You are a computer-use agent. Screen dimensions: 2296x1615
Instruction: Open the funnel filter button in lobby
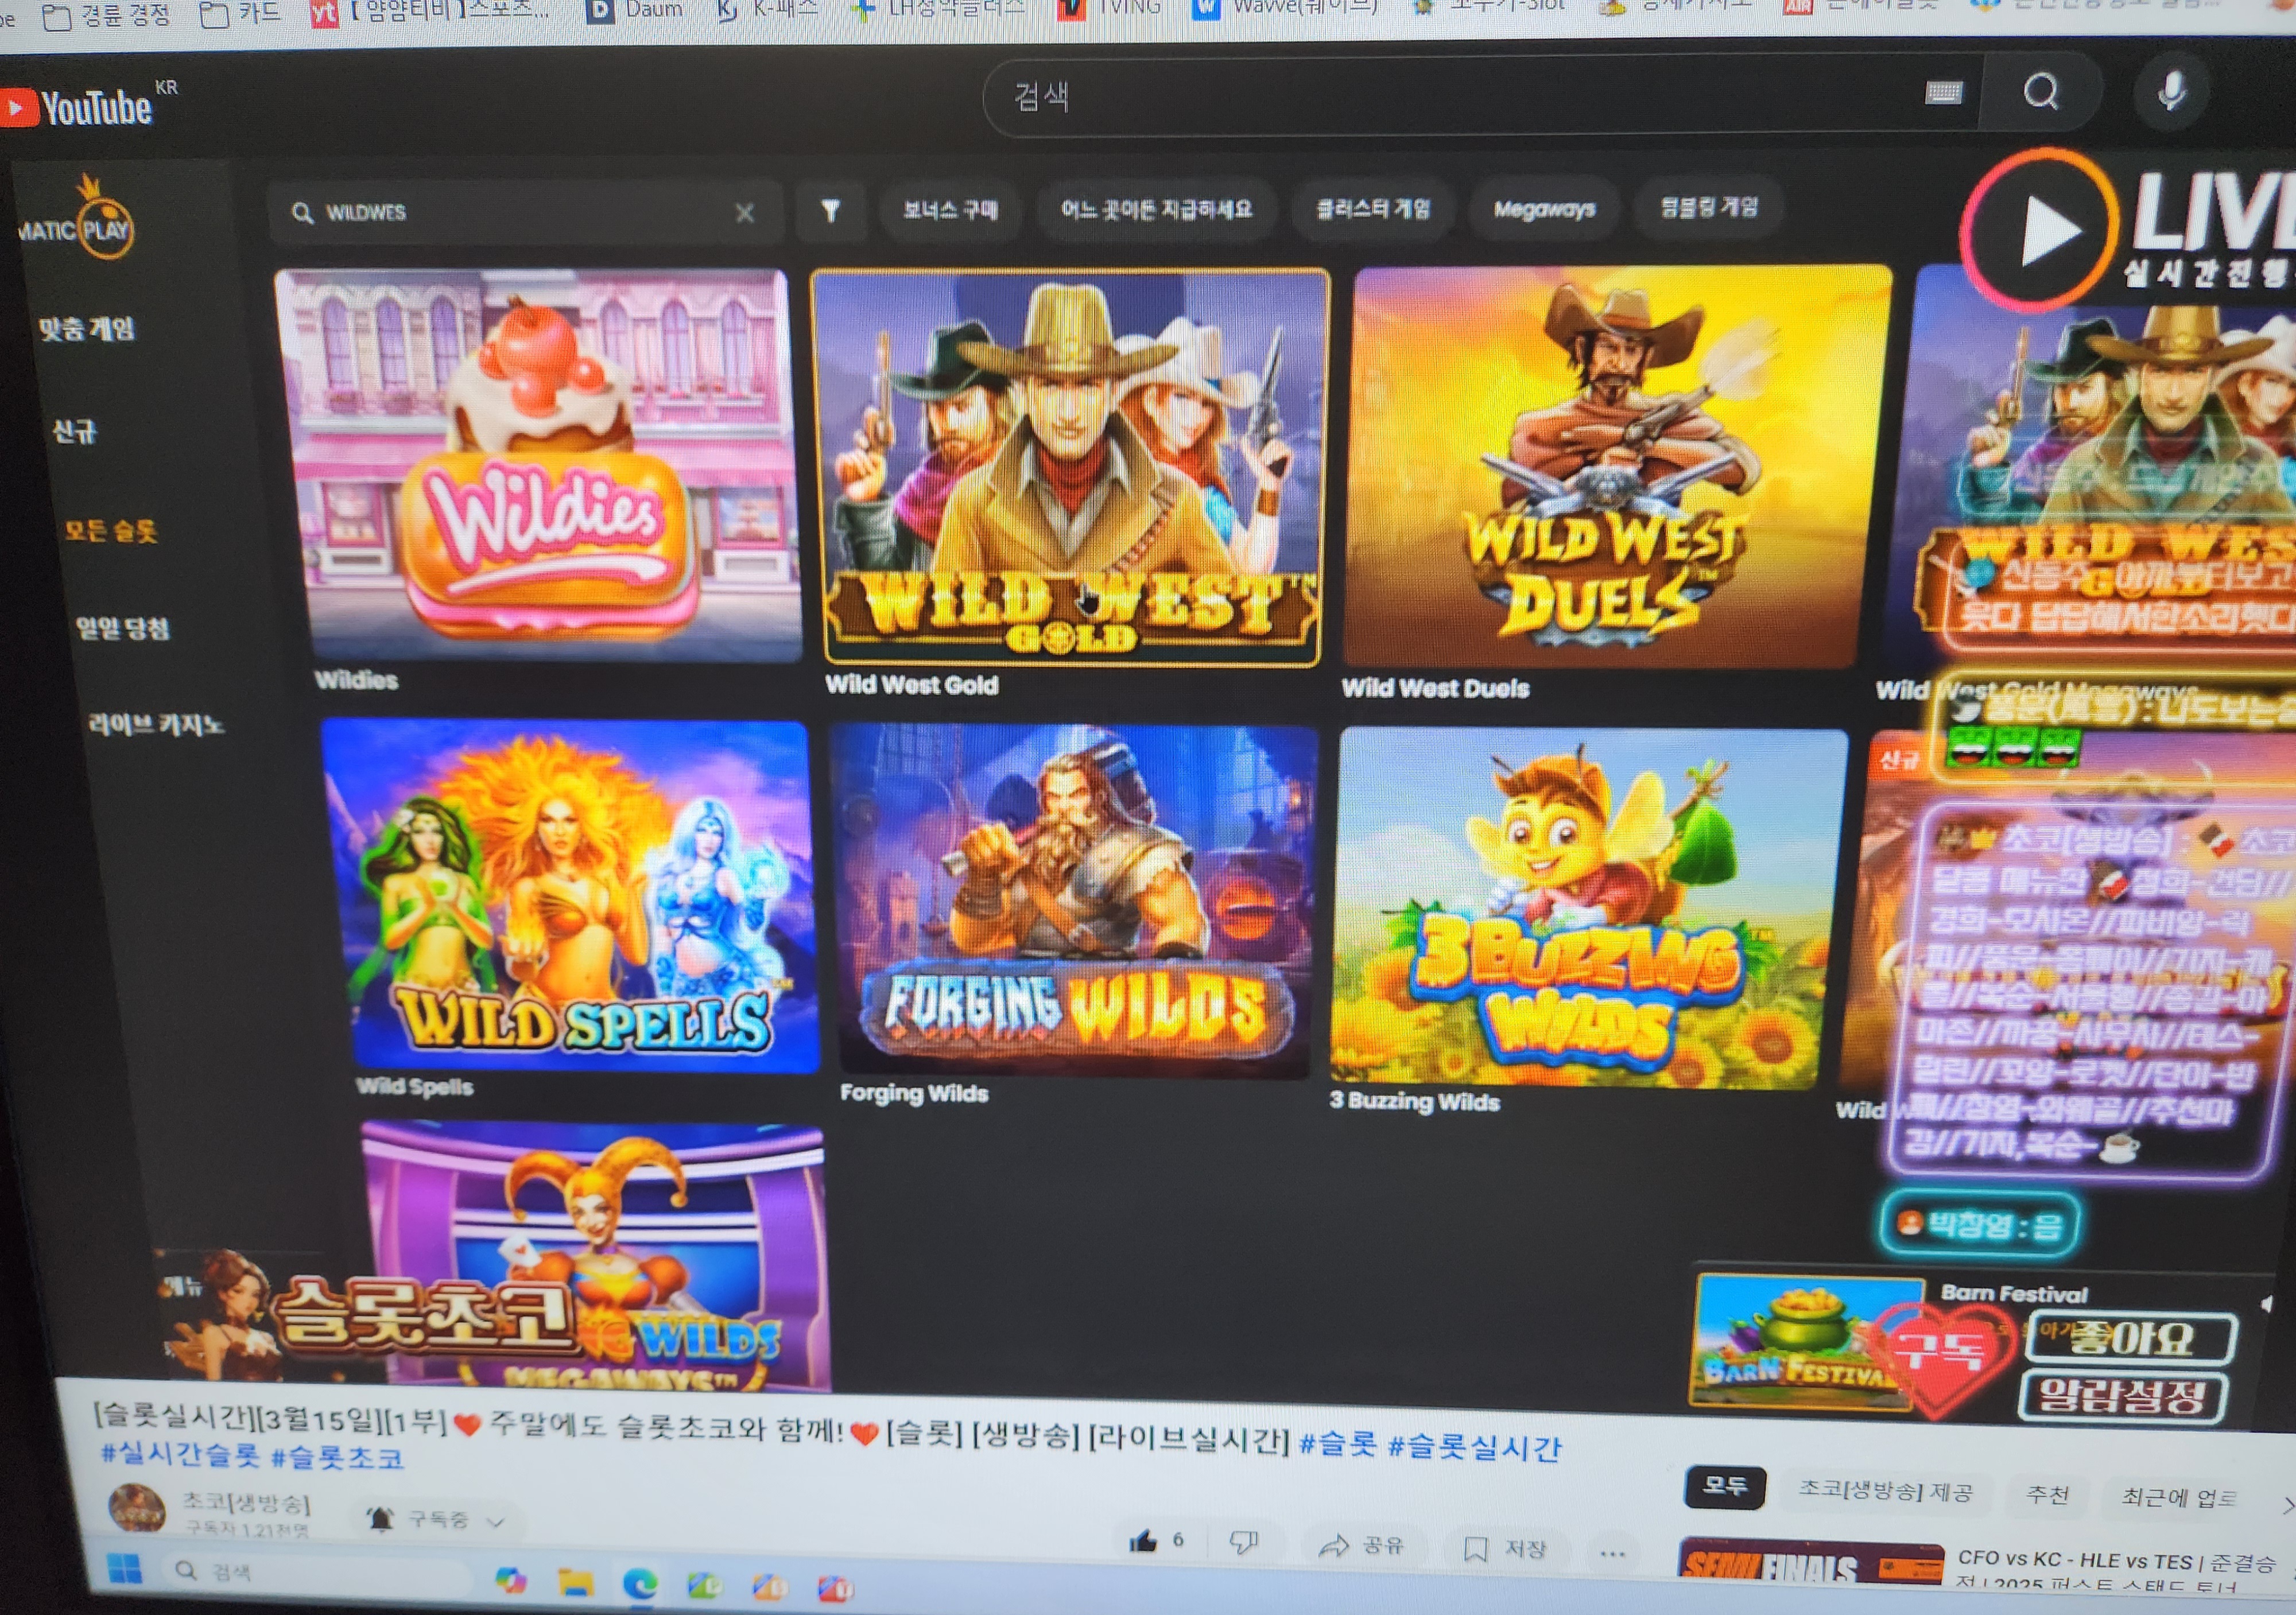[x=830, y=210]
